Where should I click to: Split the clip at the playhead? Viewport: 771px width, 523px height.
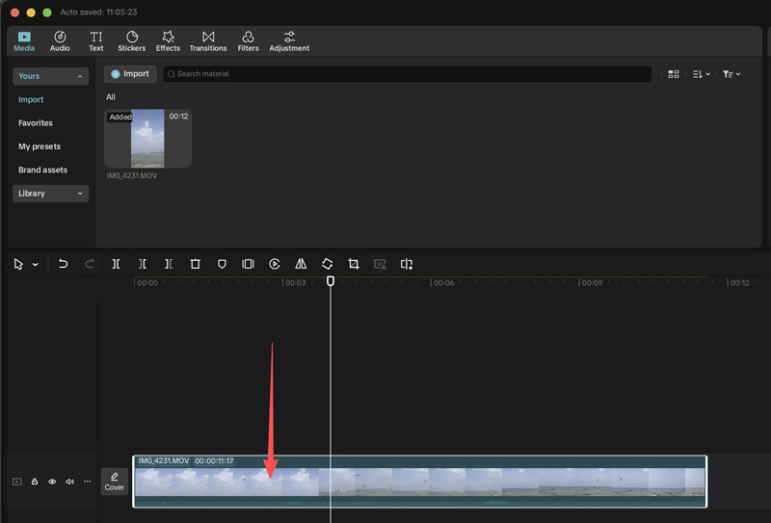click(x=116, y=264)
